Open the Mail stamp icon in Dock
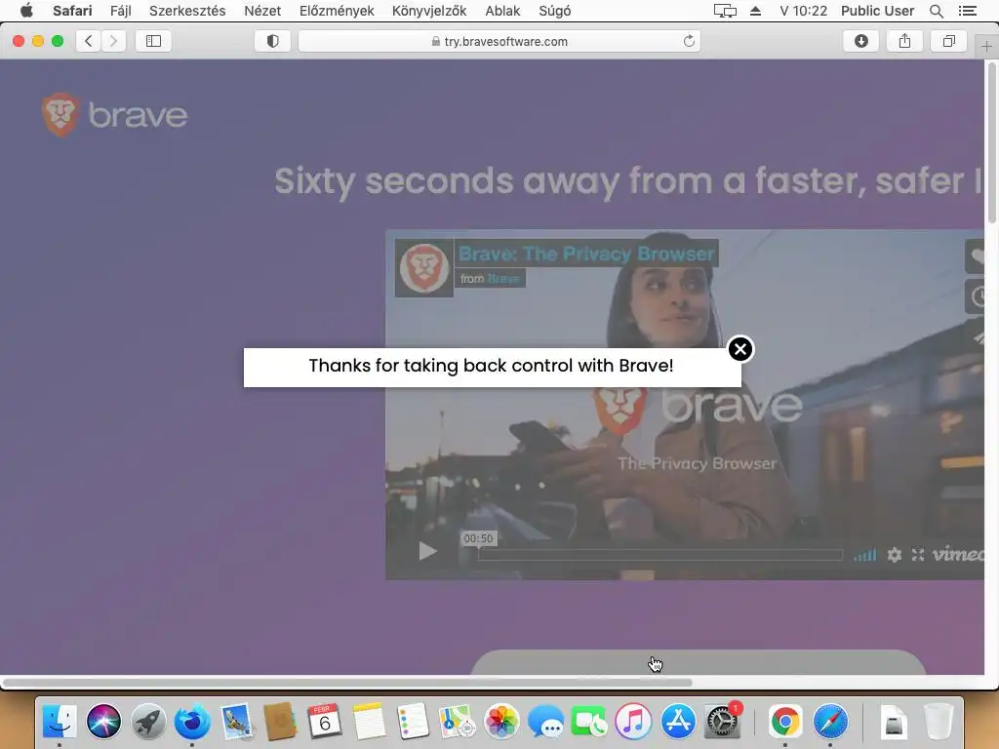The height and width of the screenshot is (749, 999). coord(237,722)
